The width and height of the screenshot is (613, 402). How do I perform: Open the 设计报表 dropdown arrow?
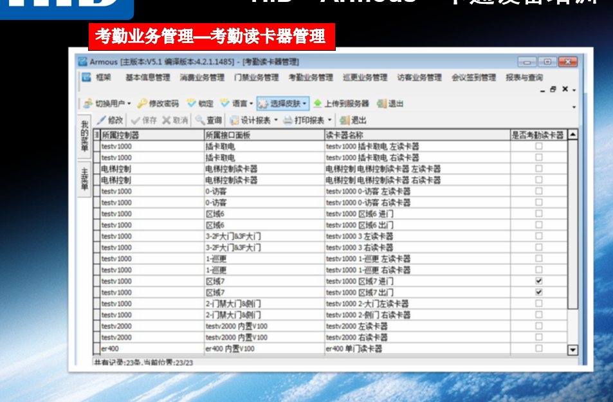click(x=276, y=120)
